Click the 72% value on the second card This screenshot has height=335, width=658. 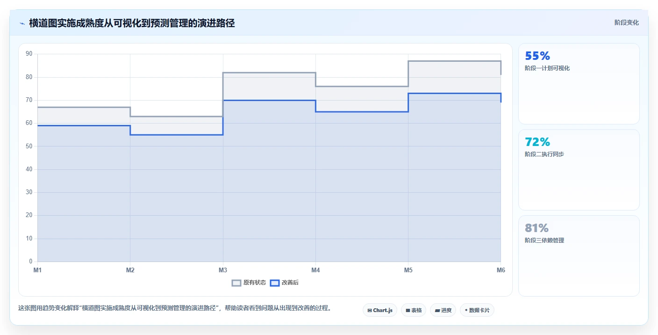pyautogui.click(x=537, y=142)
